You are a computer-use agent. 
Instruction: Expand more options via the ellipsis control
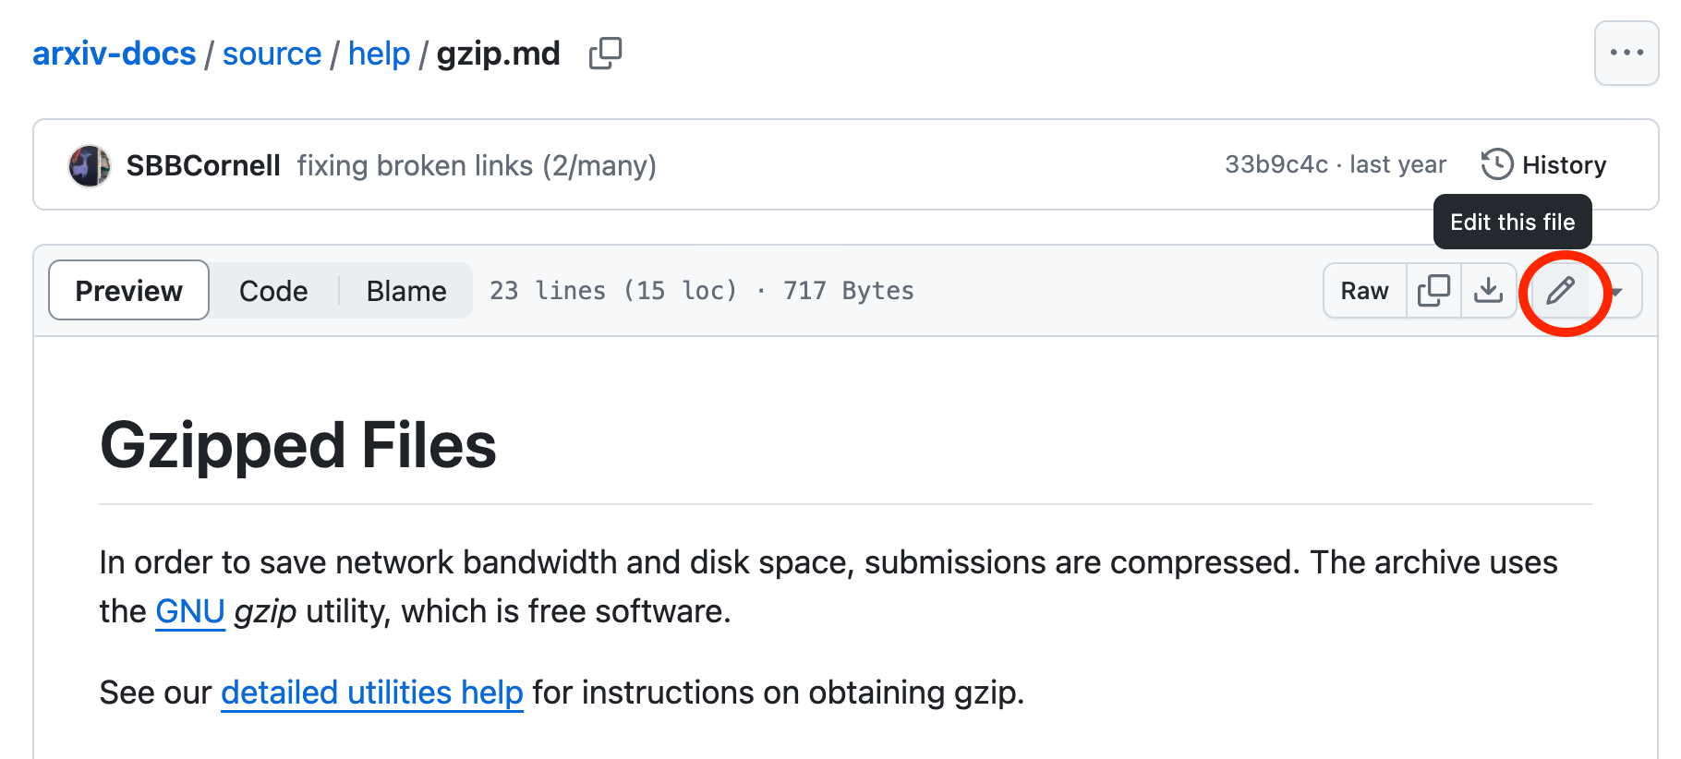(1626, 53)
